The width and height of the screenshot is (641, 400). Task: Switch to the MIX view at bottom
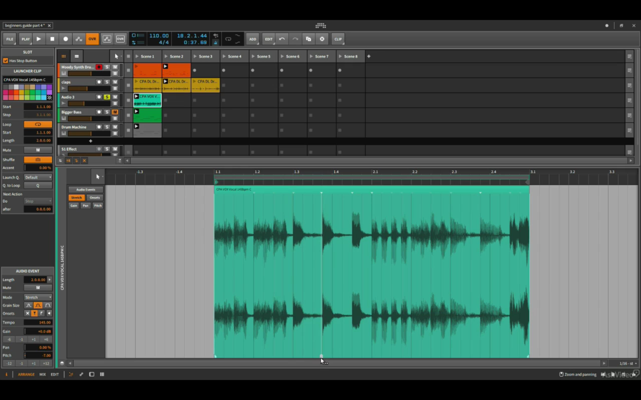(x=42, y=374)
